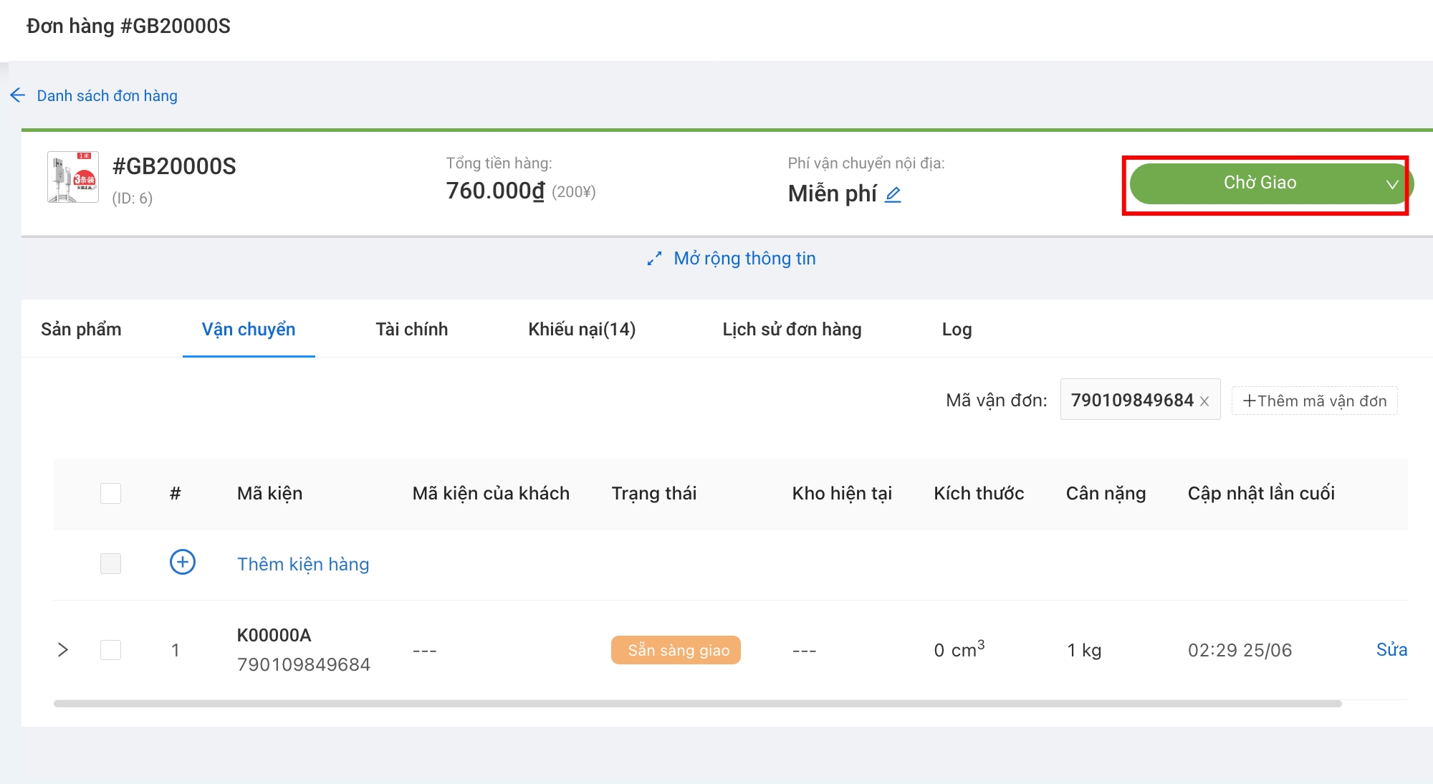Viewport: 1433px width, 784px height.
Task: Expand details via Mở rộng thông tin
Action: tap(744, 259)
